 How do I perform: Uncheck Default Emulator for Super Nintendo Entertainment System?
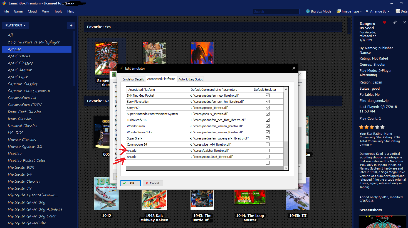pyautogui.click(x=268, y=114)
